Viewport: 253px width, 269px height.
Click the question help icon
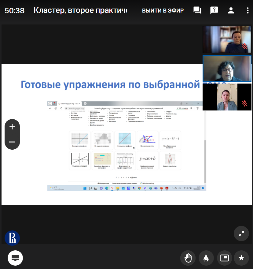(x=214, y=10)
